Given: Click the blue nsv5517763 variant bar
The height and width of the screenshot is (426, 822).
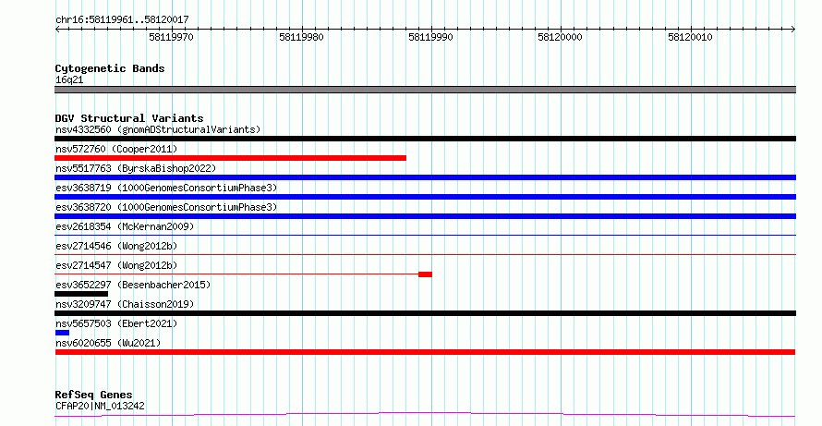Looking at the screenshot, I should click(425, 177).
